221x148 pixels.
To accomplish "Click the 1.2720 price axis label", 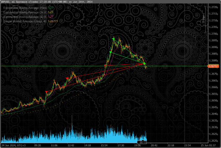I will tap(213, 7).
